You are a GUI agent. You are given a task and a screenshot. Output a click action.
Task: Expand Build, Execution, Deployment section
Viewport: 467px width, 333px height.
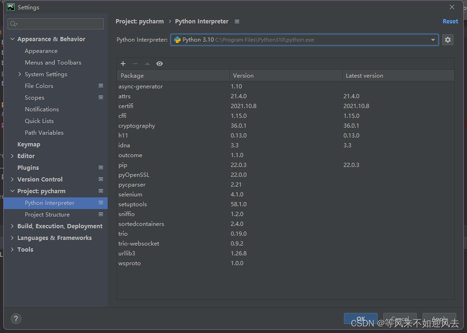click(x=12, y=226)
